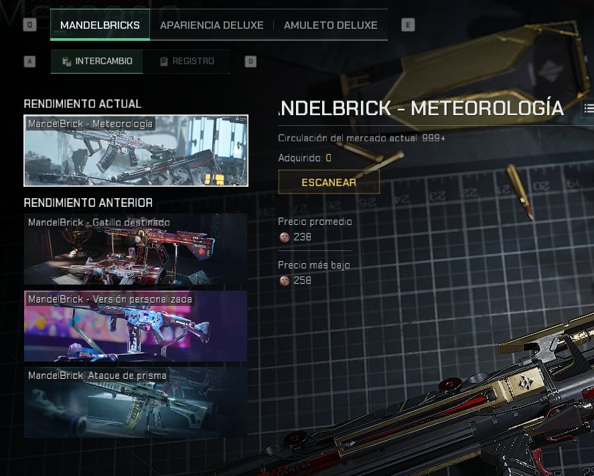Open MandelBrick: Ataque de prisma thumbnail
Viewport: 594px width, 476px height.
coord(136,402)
